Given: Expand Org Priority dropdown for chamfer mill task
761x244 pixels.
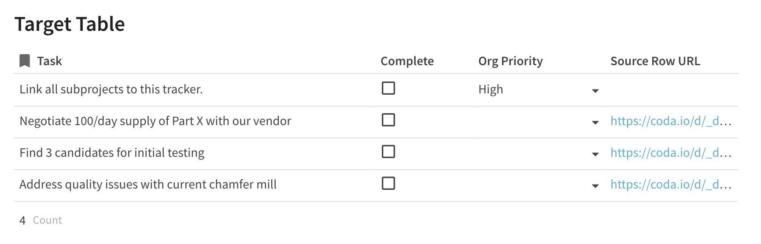Looking at the screenshot, I should coord(595,186).
